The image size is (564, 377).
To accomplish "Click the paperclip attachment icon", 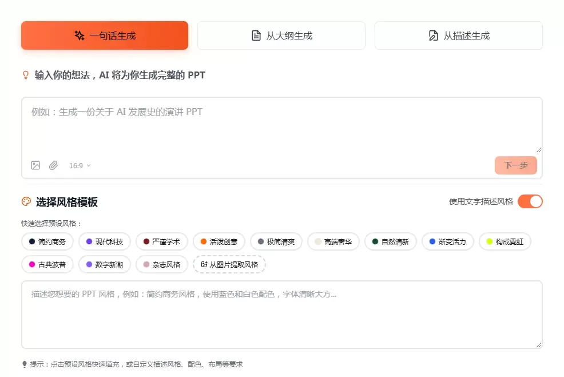I will click(53, 165).
